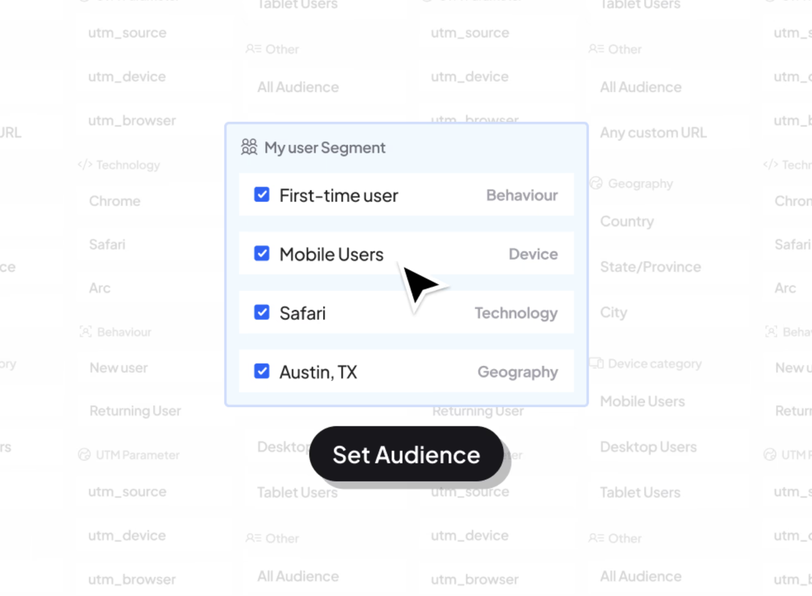Click the My user Segment group icon
Viewport: 812px width, 596px height.
pos(249,147)
